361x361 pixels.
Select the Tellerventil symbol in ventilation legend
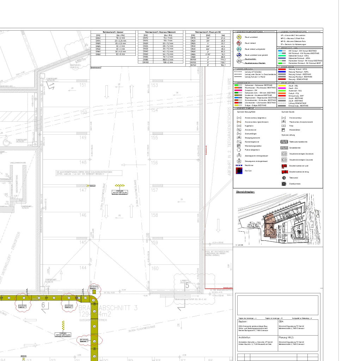(284, 178)
